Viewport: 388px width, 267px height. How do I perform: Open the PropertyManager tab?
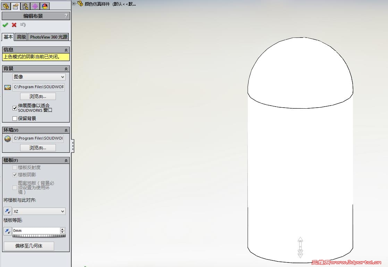(x=16, y=6)
